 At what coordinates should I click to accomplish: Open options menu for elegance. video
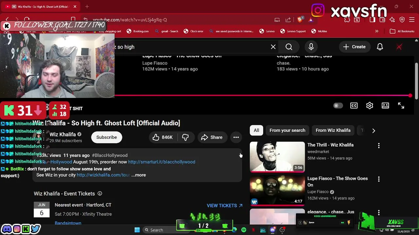point(379,212)
